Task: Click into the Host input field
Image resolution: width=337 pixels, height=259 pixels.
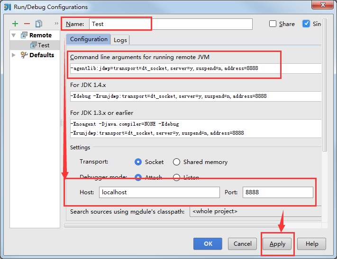Action: click(x=159, y=192)
